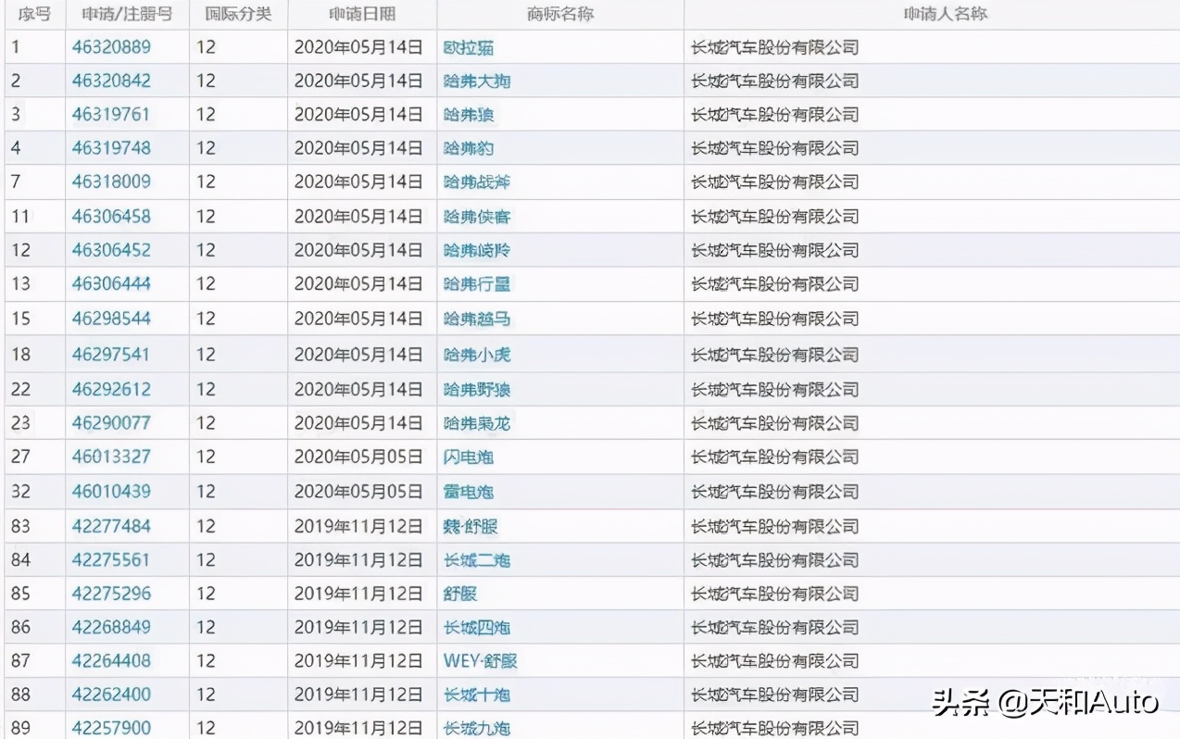Open the 魏·舒服 trademark link

tap(471, 527)
